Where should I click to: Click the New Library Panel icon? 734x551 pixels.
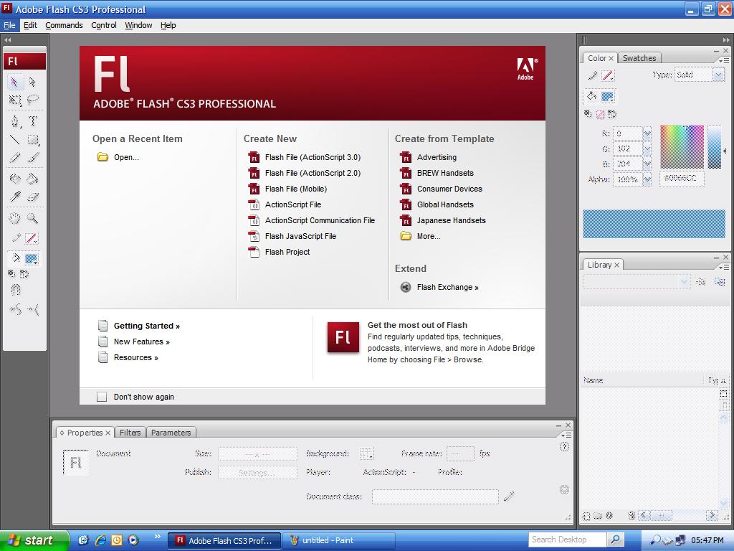720,281
